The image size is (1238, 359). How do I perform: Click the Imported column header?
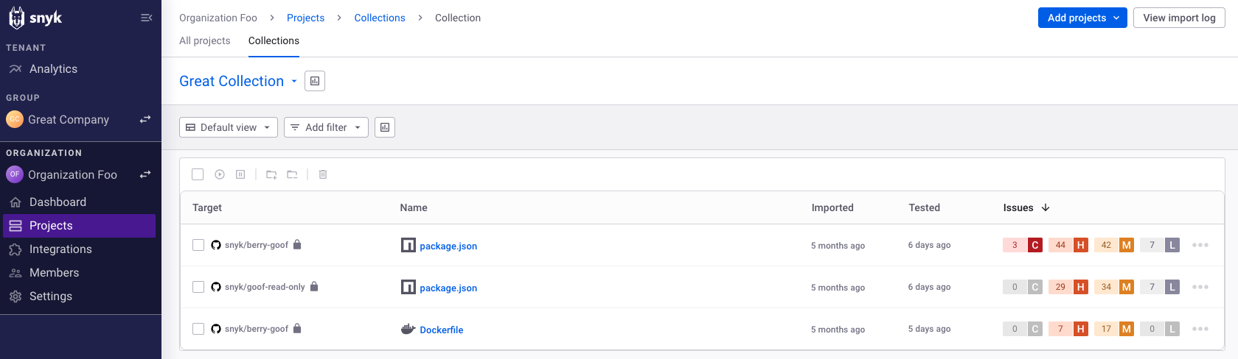tap(832, 207)
